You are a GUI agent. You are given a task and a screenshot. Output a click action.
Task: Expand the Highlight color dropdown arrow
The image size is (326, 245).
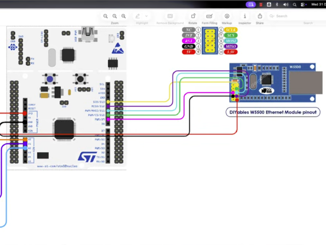pos(147,16)
